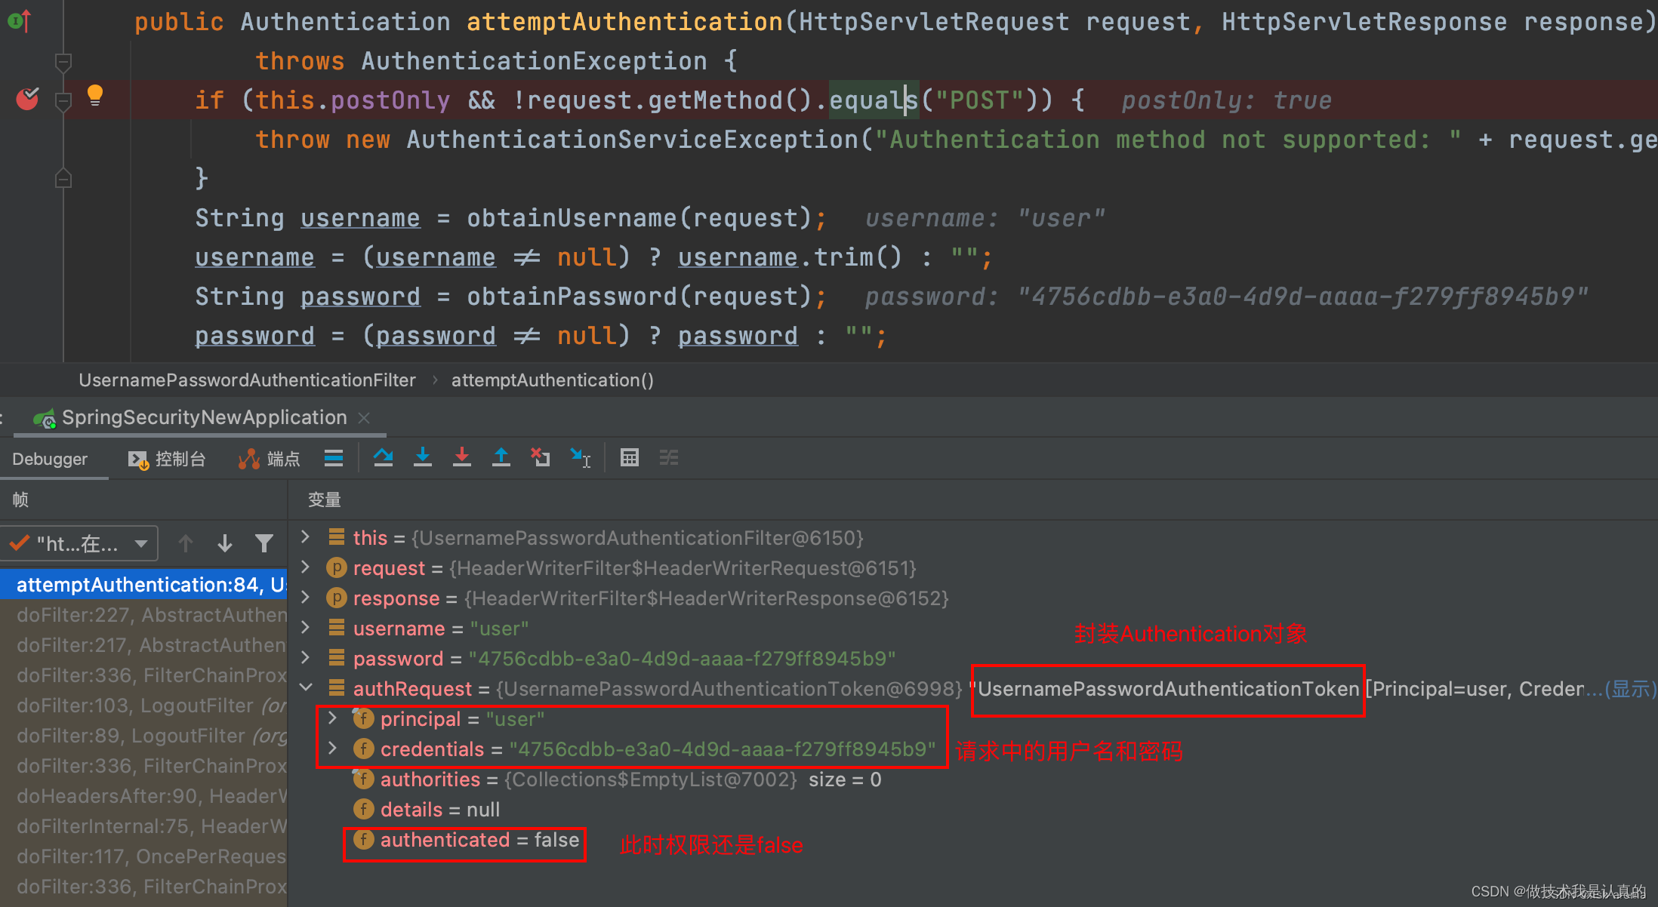This screenshot has height=907, width=1658.
Task: Click the yellow lightbulb intention icon
Action: [95, 95]
